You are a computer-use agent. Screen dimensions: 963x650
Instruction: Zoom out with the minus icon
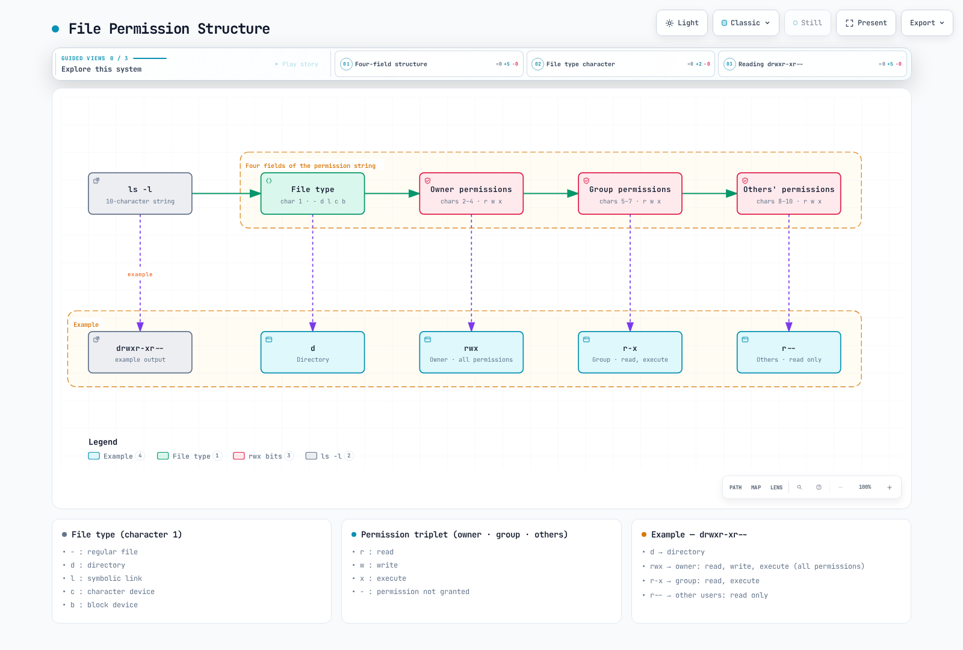pos(840,487)
